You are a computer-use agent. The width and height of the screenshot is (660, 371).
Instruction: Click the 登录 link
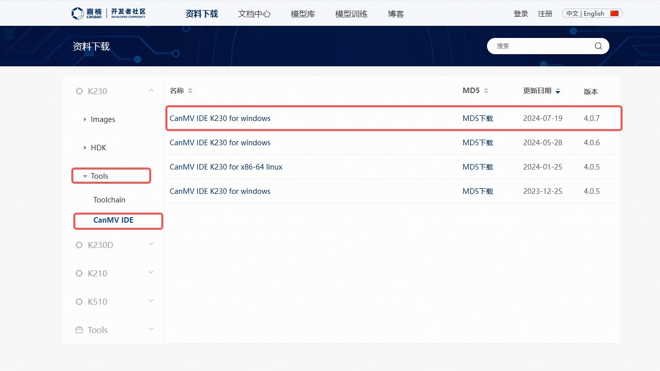pyautogui.click(x=521, y=14)
